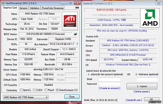Click the Release Date value Feb 15, 2012
Image resolution: width=163 pixels, height=104 pixels.
(27, 29)
